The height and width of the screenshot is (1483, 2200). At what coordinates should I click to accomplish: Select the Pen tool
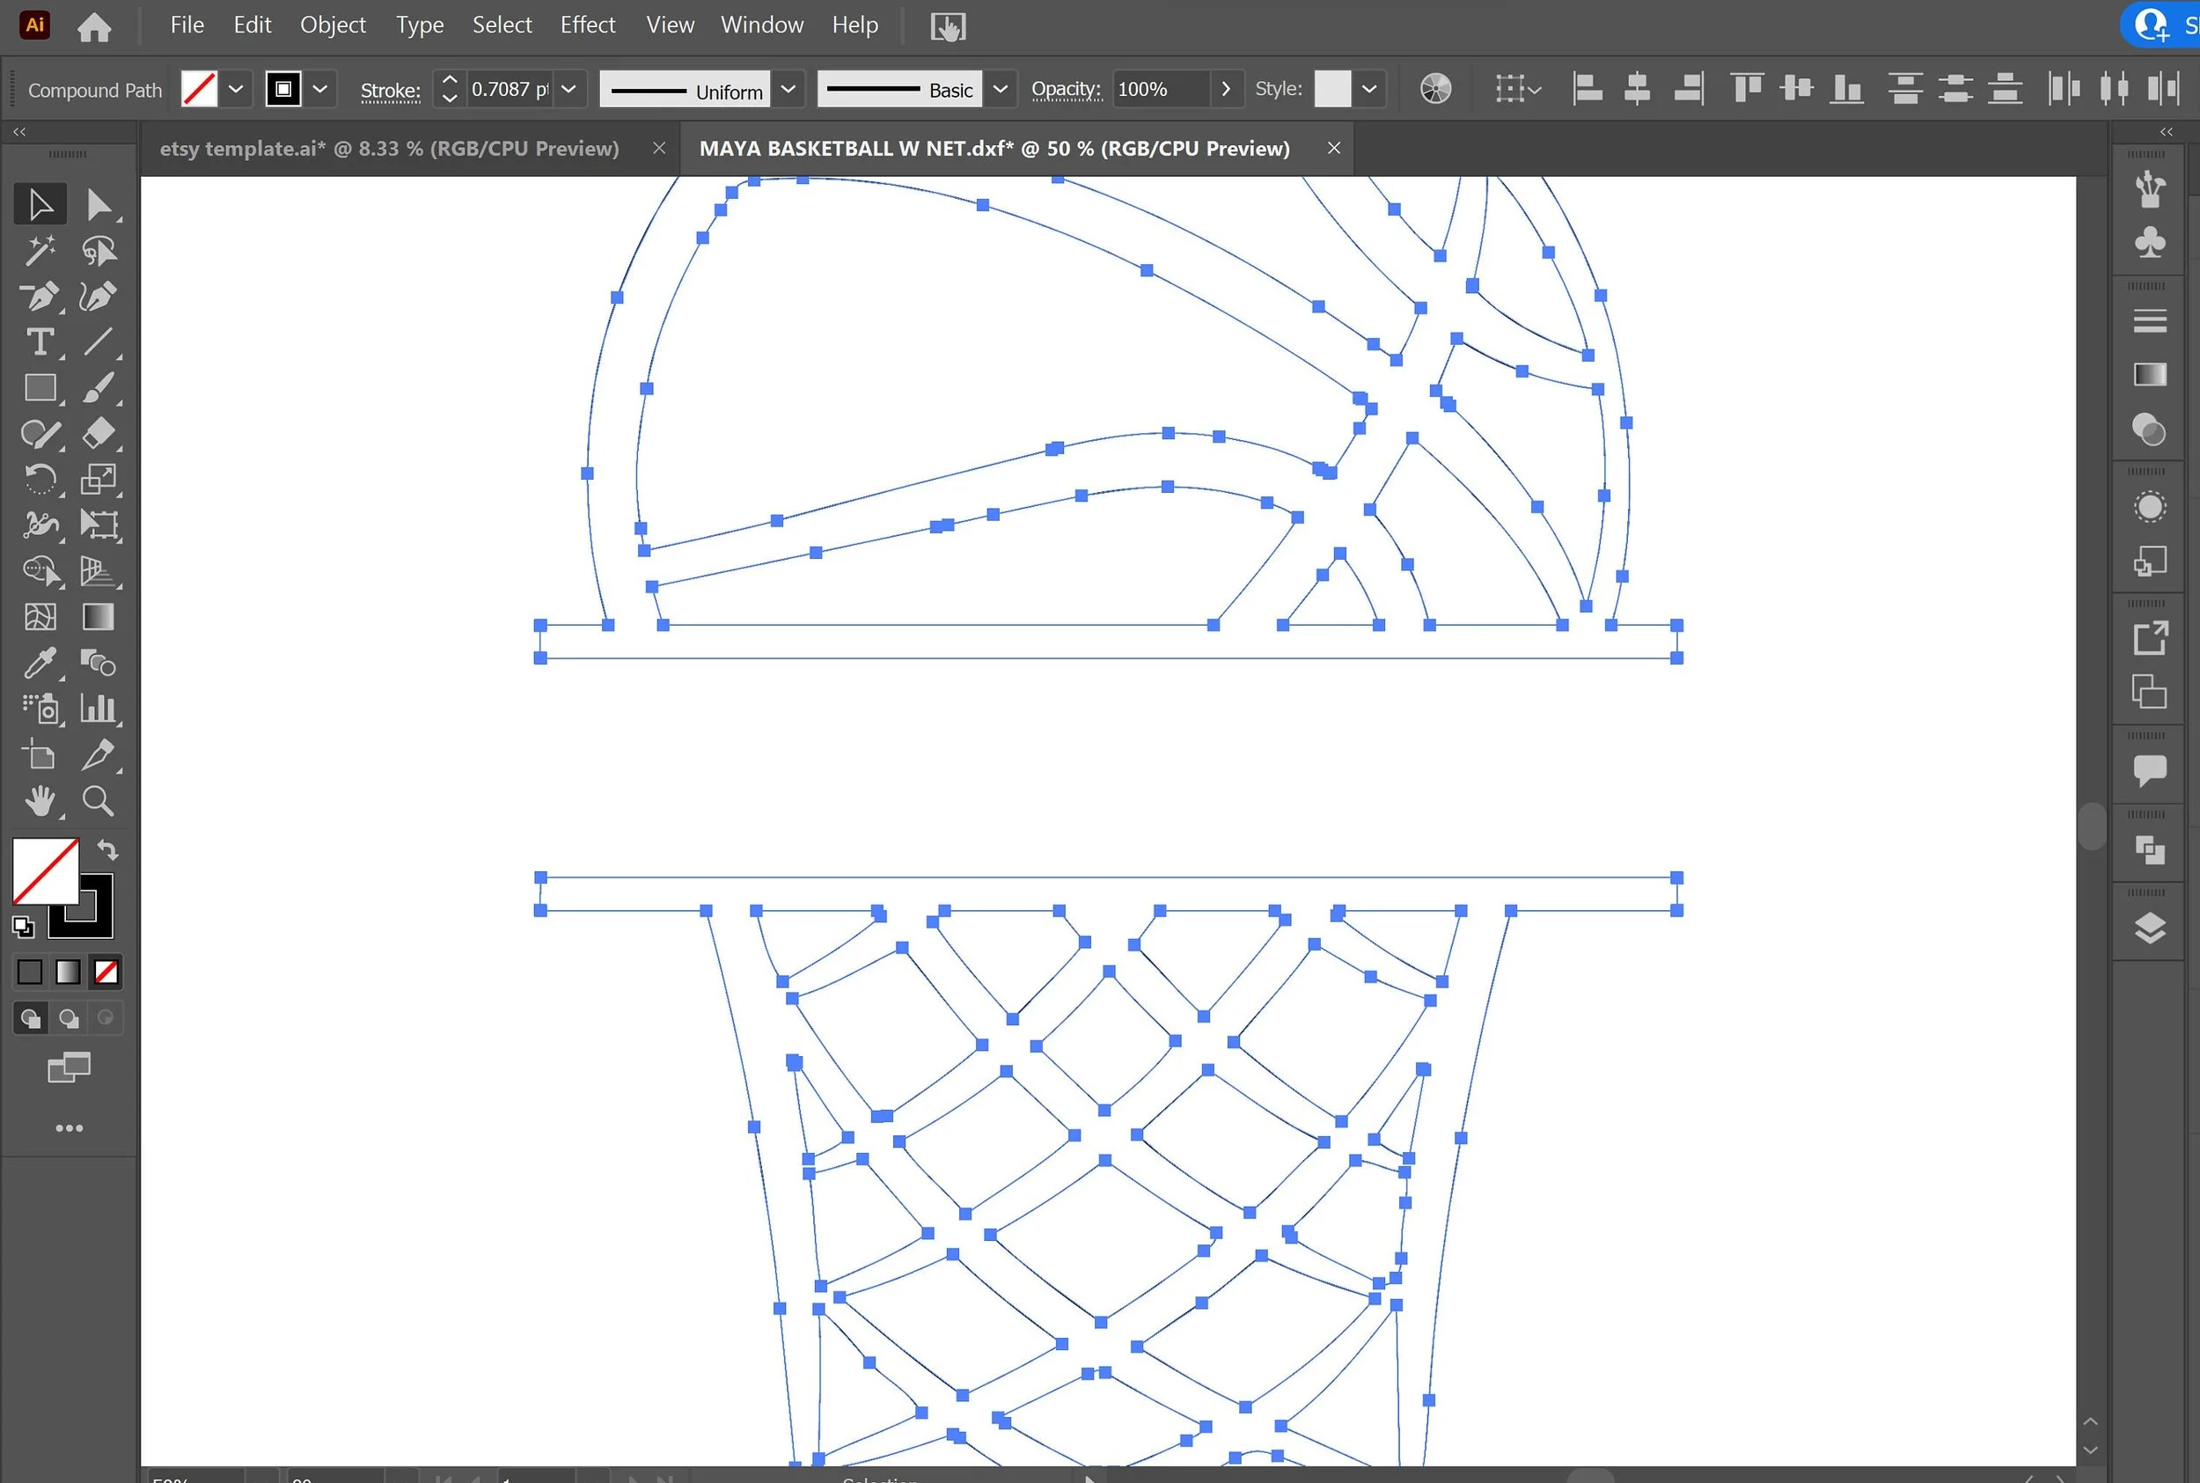40,296
